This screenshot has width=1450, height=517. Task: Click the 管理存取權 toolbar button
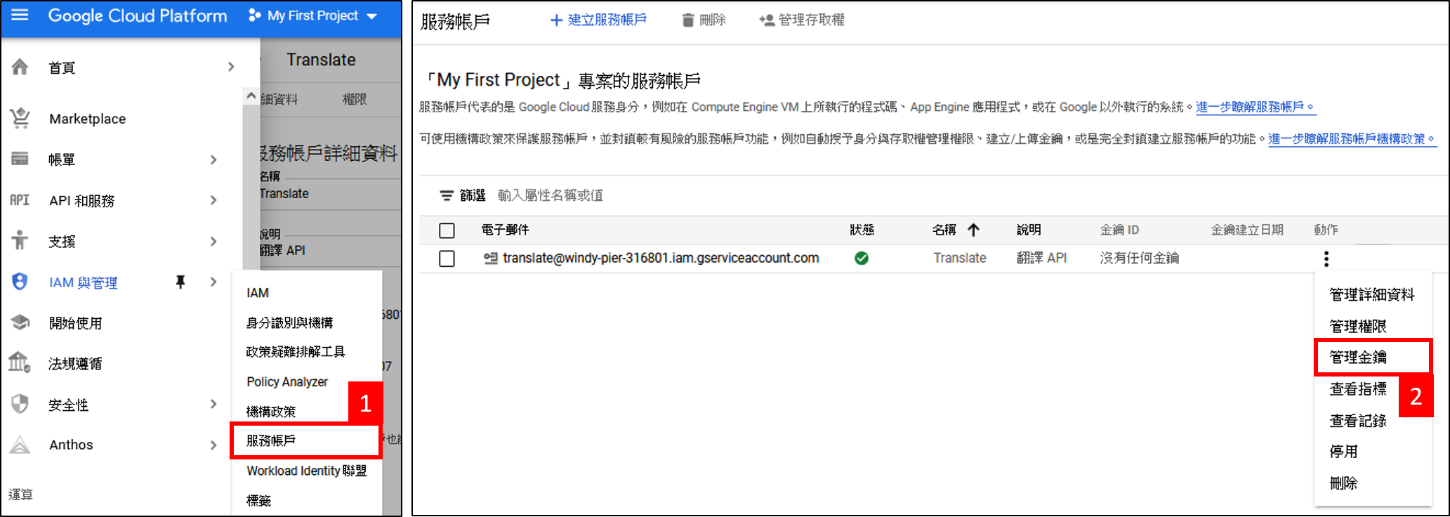click(x=802, y=20)
